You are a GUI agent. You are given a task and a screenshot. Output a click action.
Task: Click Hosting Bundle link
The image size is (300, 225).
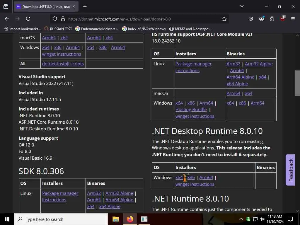tap(191, 110)
